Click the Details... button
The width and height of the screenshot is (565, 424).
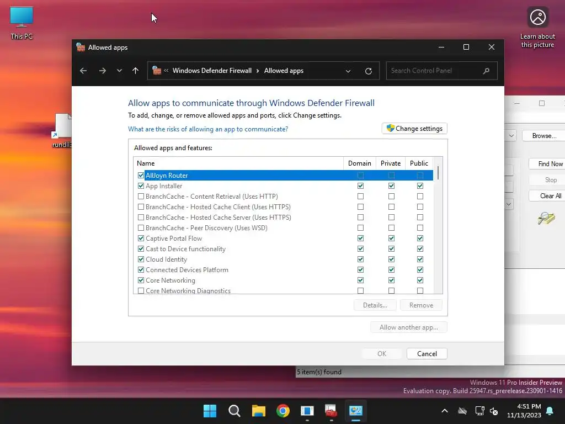375,305
